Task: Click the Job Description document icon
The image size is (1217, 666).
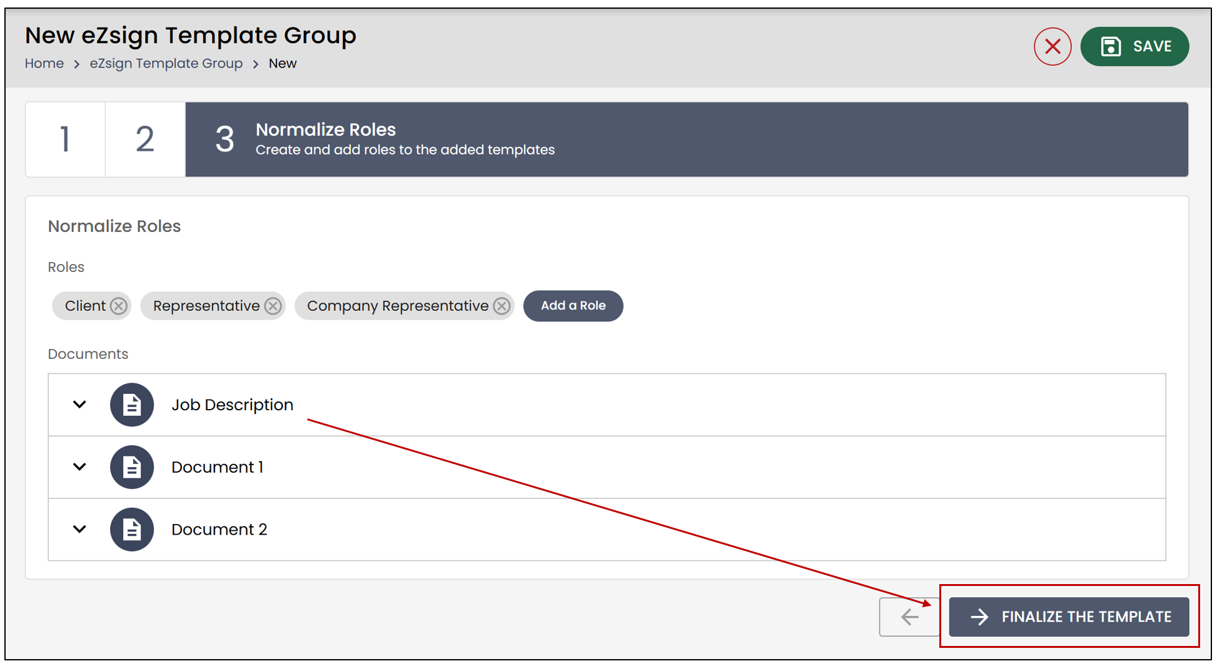Action: click(132, 405)
